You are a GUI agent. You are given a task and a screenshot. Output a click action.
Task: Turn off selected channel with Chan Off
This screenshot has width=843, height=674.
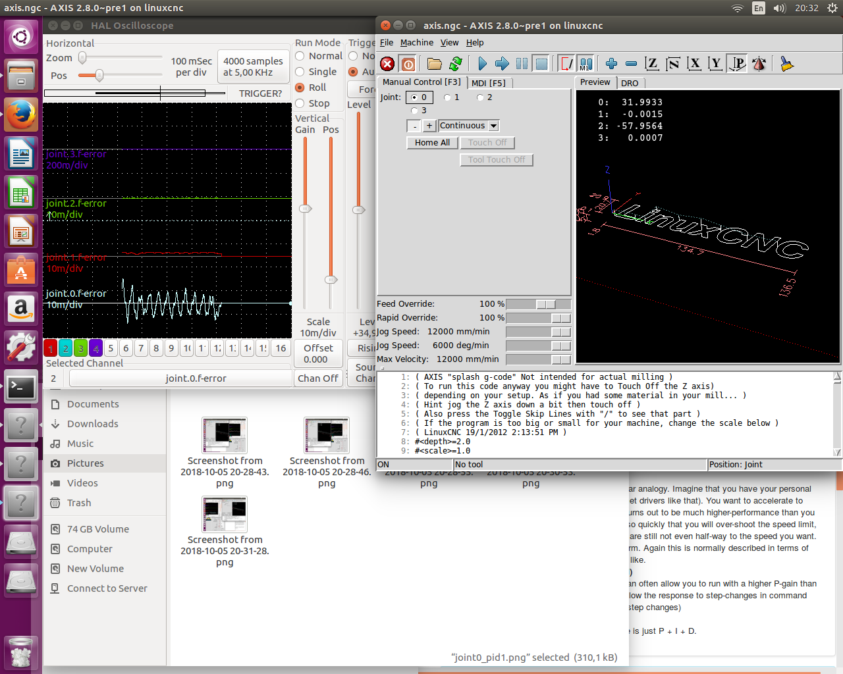click(318, 378)
